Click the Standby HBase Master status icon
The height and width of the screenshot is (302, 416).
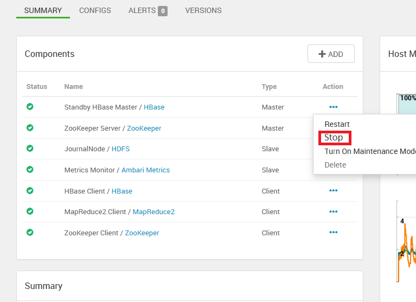tap(30, 107)
